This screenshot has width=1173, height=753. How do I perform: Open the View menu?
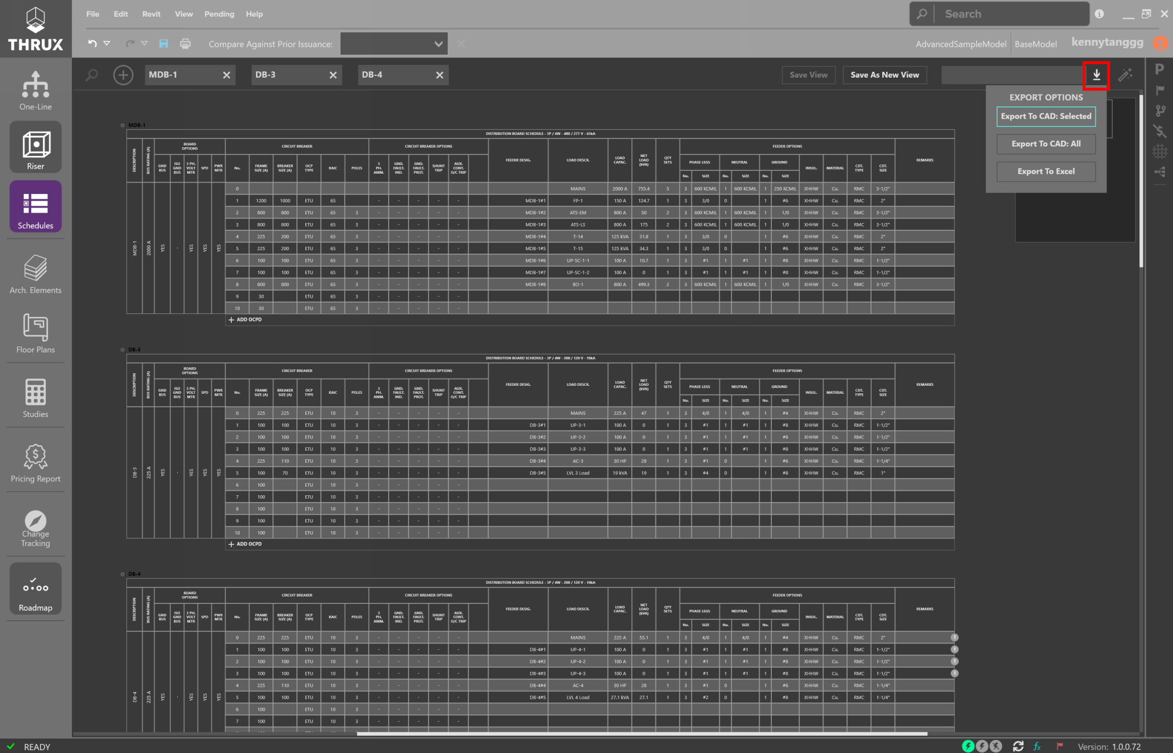[x=184, y=14]
